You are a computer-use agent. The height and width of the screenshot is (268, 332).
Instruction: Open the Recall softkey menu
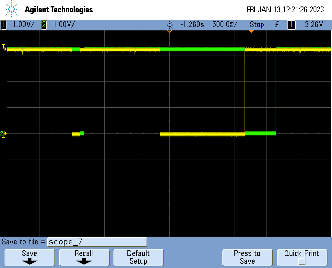84,257
